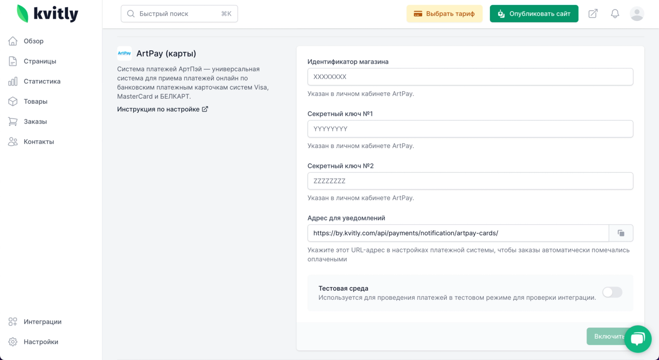Copy the notification URL with the copy icon
The width and height of the screenshot is (659, 360).
[x=621, y=233]
